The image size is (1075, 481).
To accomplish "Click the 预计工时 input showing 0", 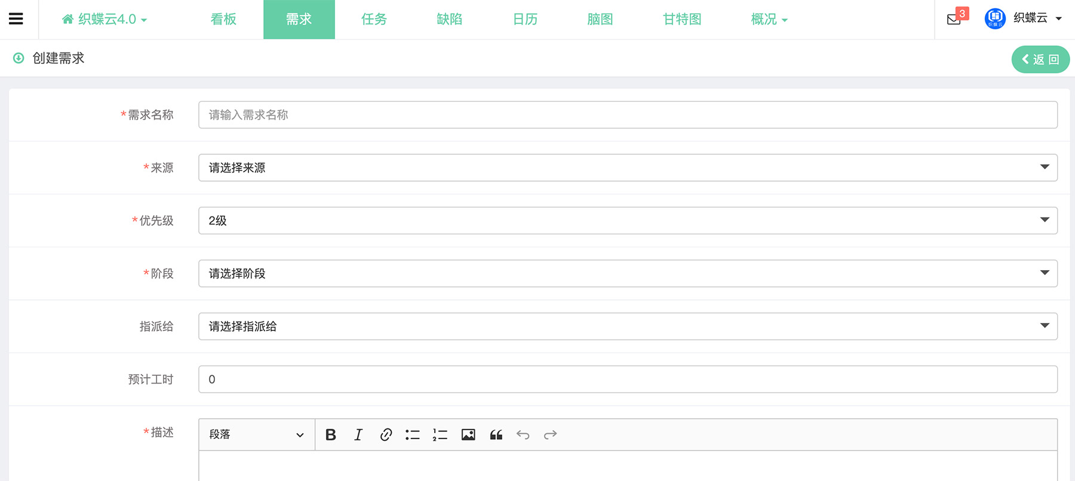I will click(x=628, y=379).
